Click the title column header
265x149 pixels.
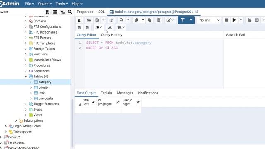point(89,102)
